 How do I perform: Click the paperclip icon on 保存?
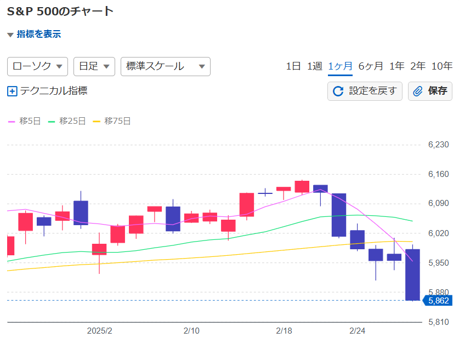418,91
